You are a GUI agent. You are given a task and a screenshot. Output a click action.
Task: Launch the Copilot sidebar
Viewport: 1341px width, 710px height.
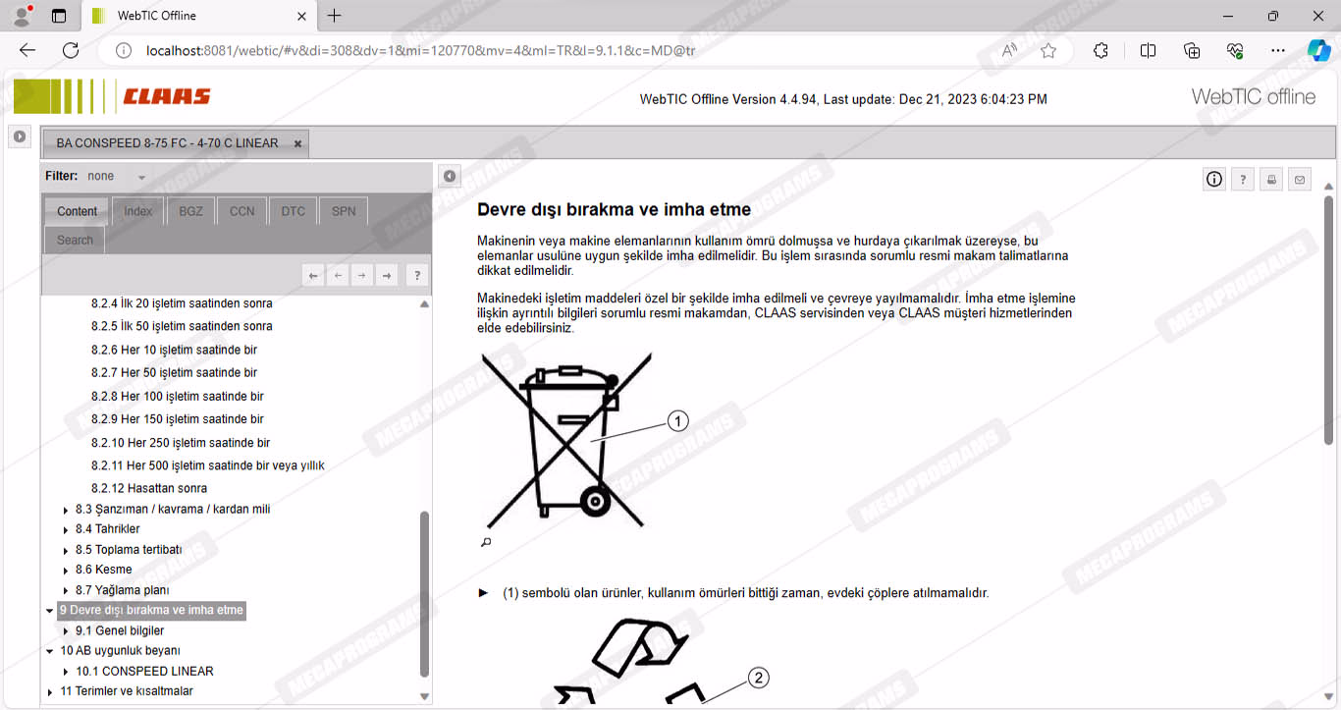1318,50
